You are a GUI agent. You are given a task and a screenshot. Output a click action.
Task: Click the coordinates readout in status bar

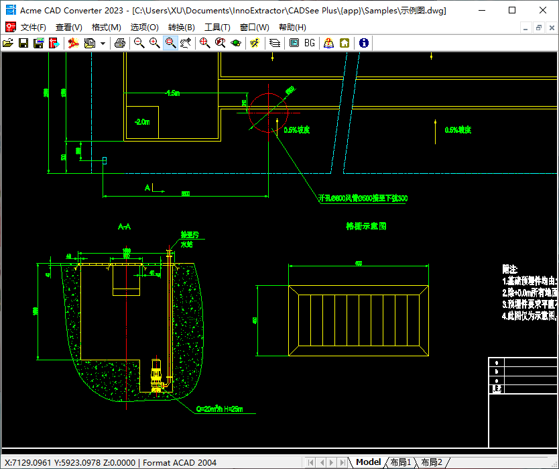(70, 463)
